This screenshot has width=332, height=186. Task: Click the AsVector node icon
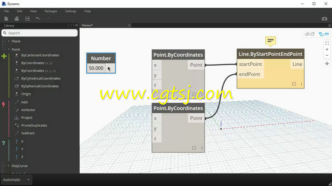point(17,110)
